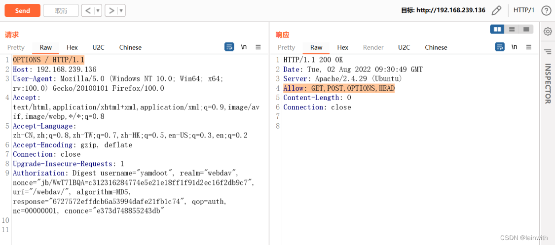Viewport: 555px width, 245px height.
Task: Open the response pane hamburger menu
Action: 529,47
